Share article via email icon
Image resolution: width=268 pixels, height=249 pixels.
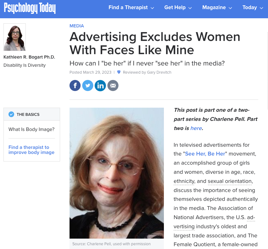pyautogui.click(x=113, y=85)
